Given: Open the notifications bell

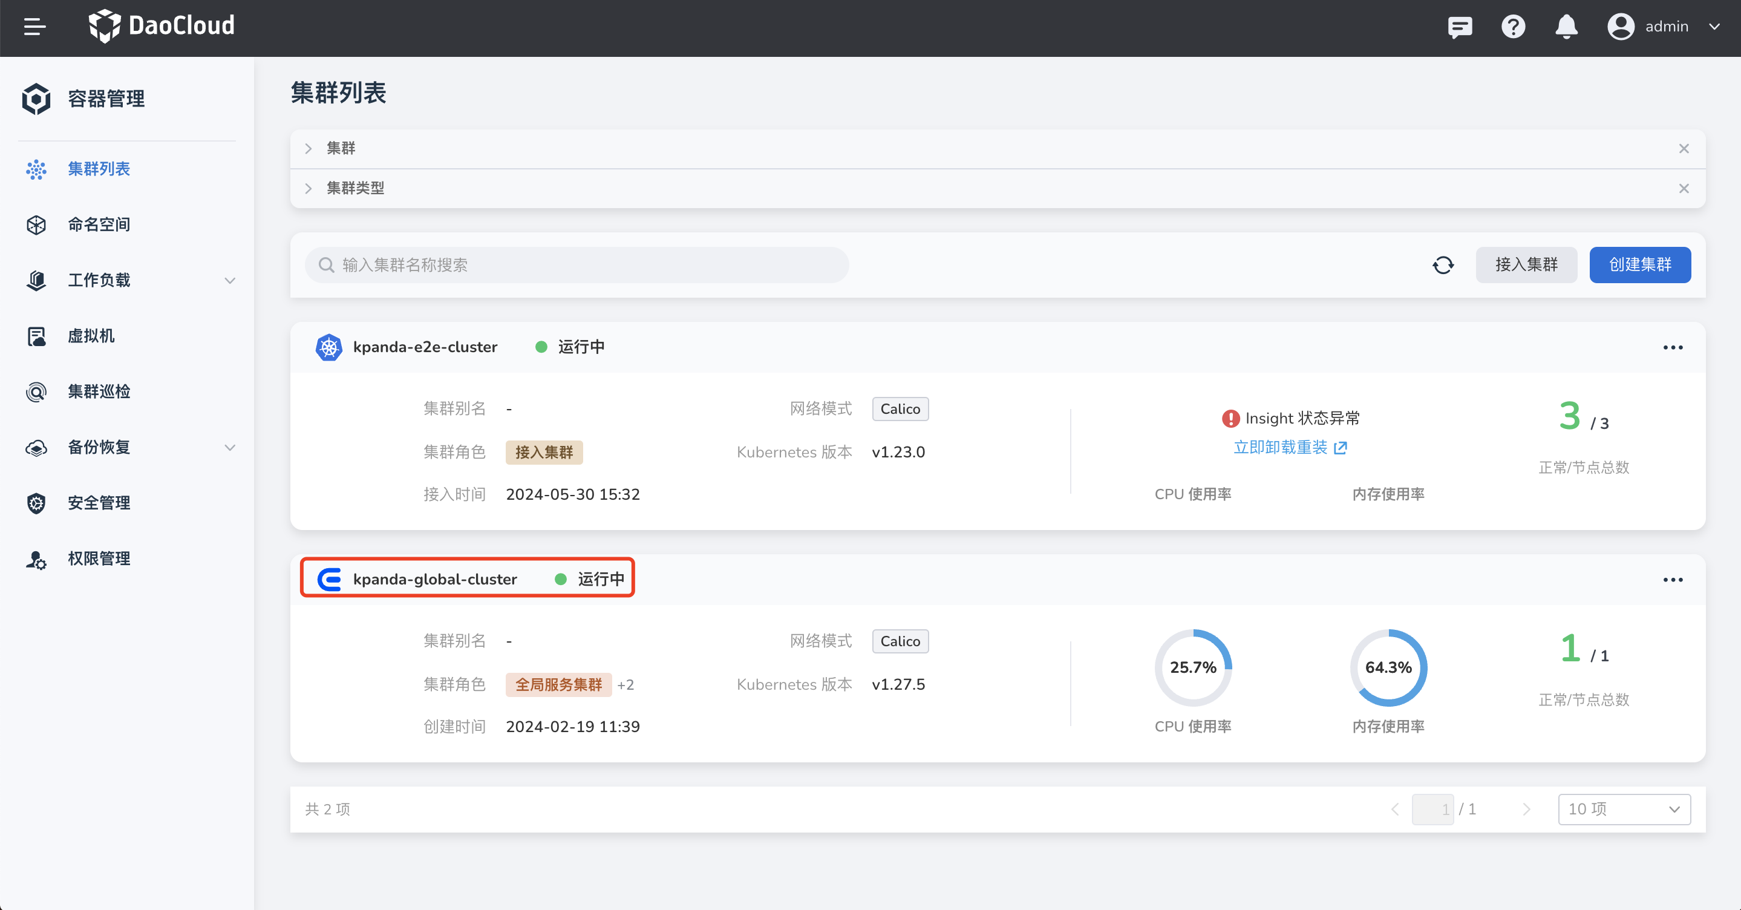Looking at the screenshot, I should 1566,27.
